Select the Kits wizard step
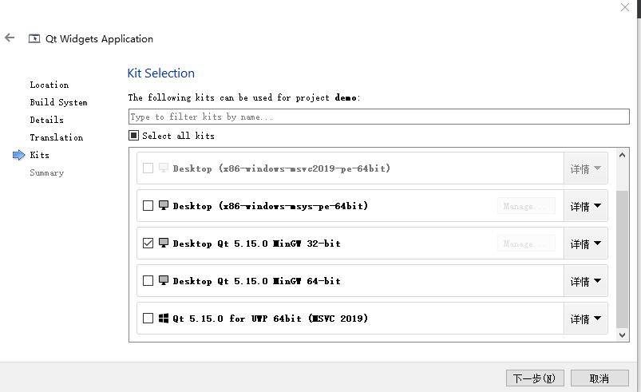Screen dimensions: 641x392 point(39,155)
